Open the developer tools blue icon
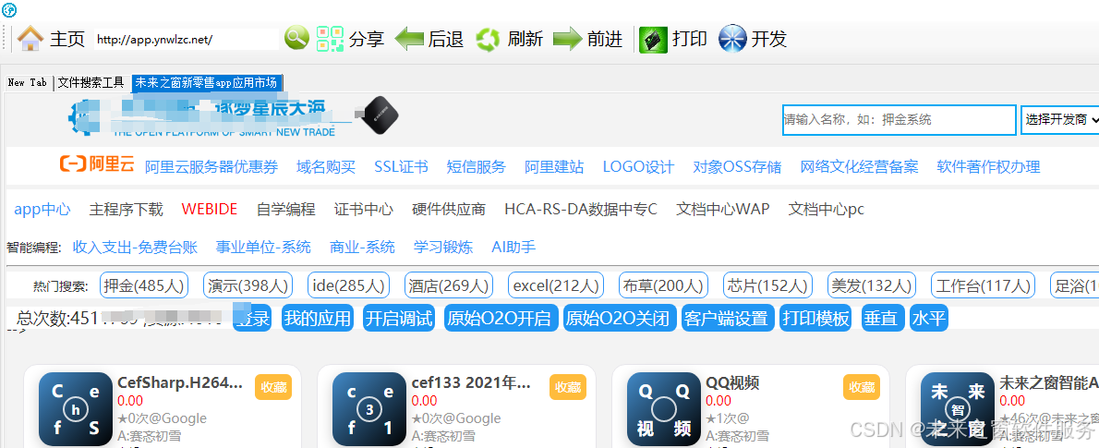The height and width of the screenshot is (448, 1099). 732,39
